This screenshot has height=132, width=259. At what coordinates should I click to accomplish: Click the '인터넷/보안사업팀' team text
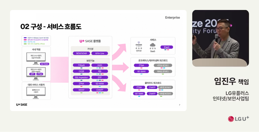(x=231, y=99)
